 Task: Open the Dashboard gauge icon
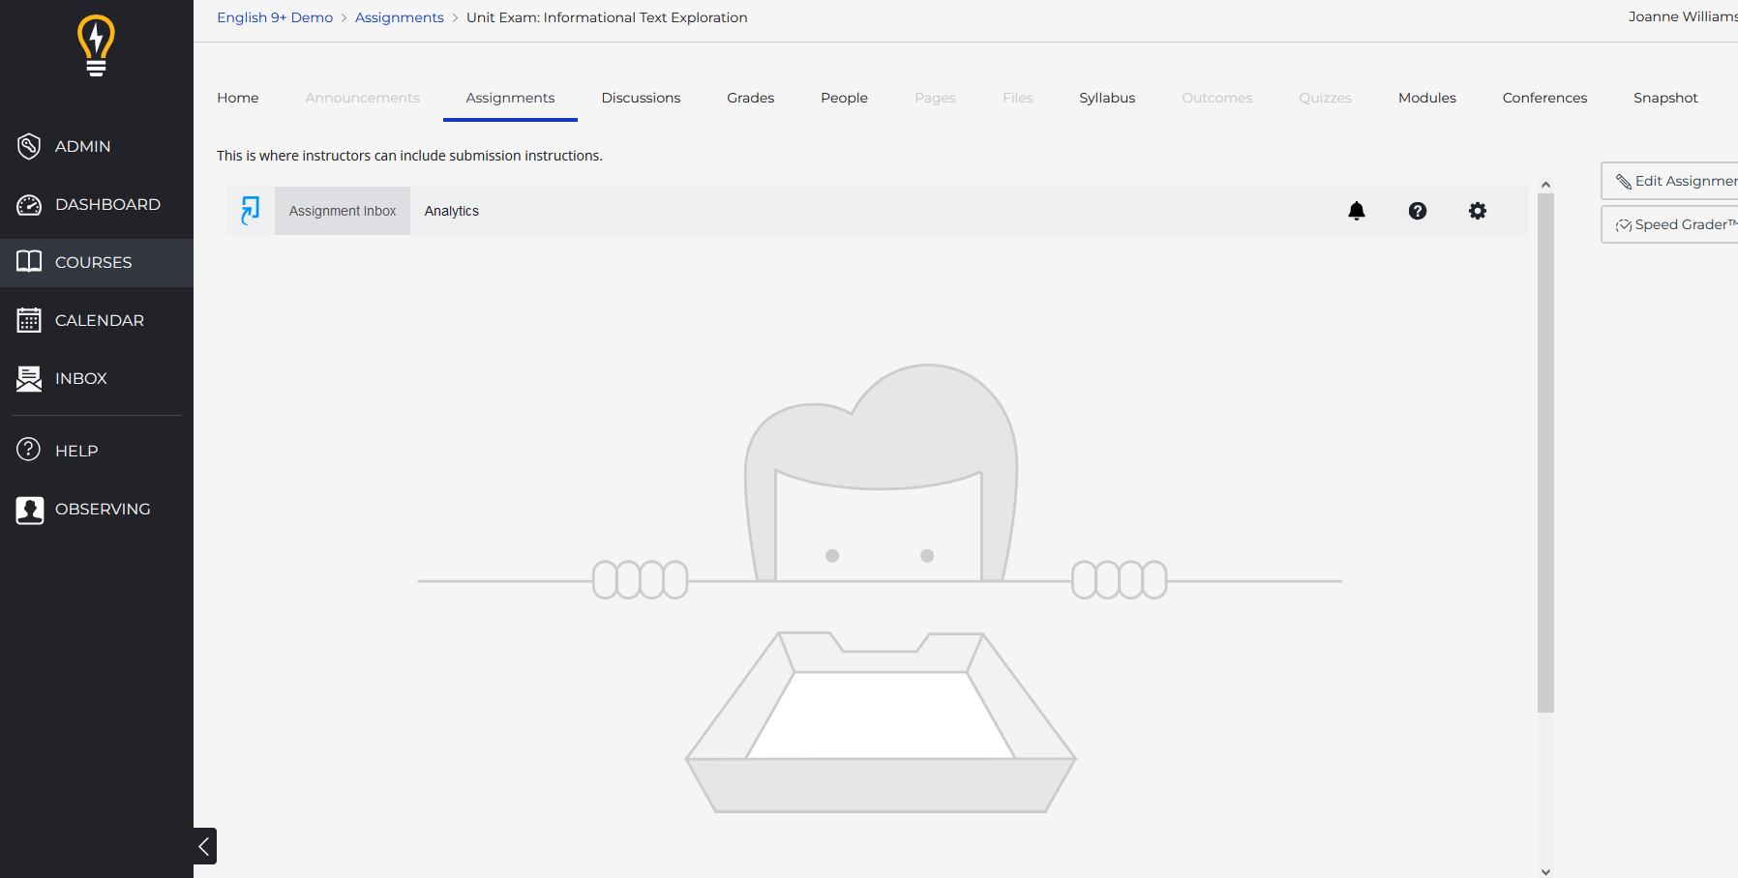click(x=29, y=204)
